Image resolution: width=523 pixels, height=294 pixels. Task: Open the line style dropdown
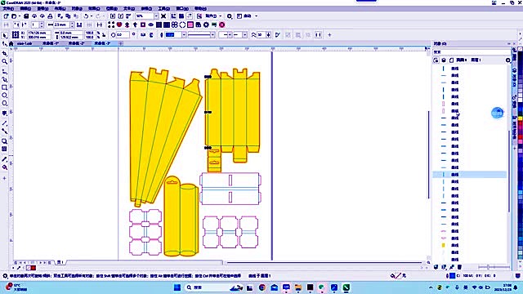pyautogui.click(x=212, y=34)
